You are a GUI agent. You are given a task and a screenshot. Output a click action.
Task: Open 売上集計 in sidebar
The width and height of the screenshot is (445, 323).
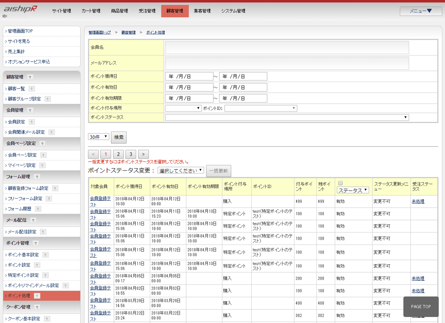point(16,51)
